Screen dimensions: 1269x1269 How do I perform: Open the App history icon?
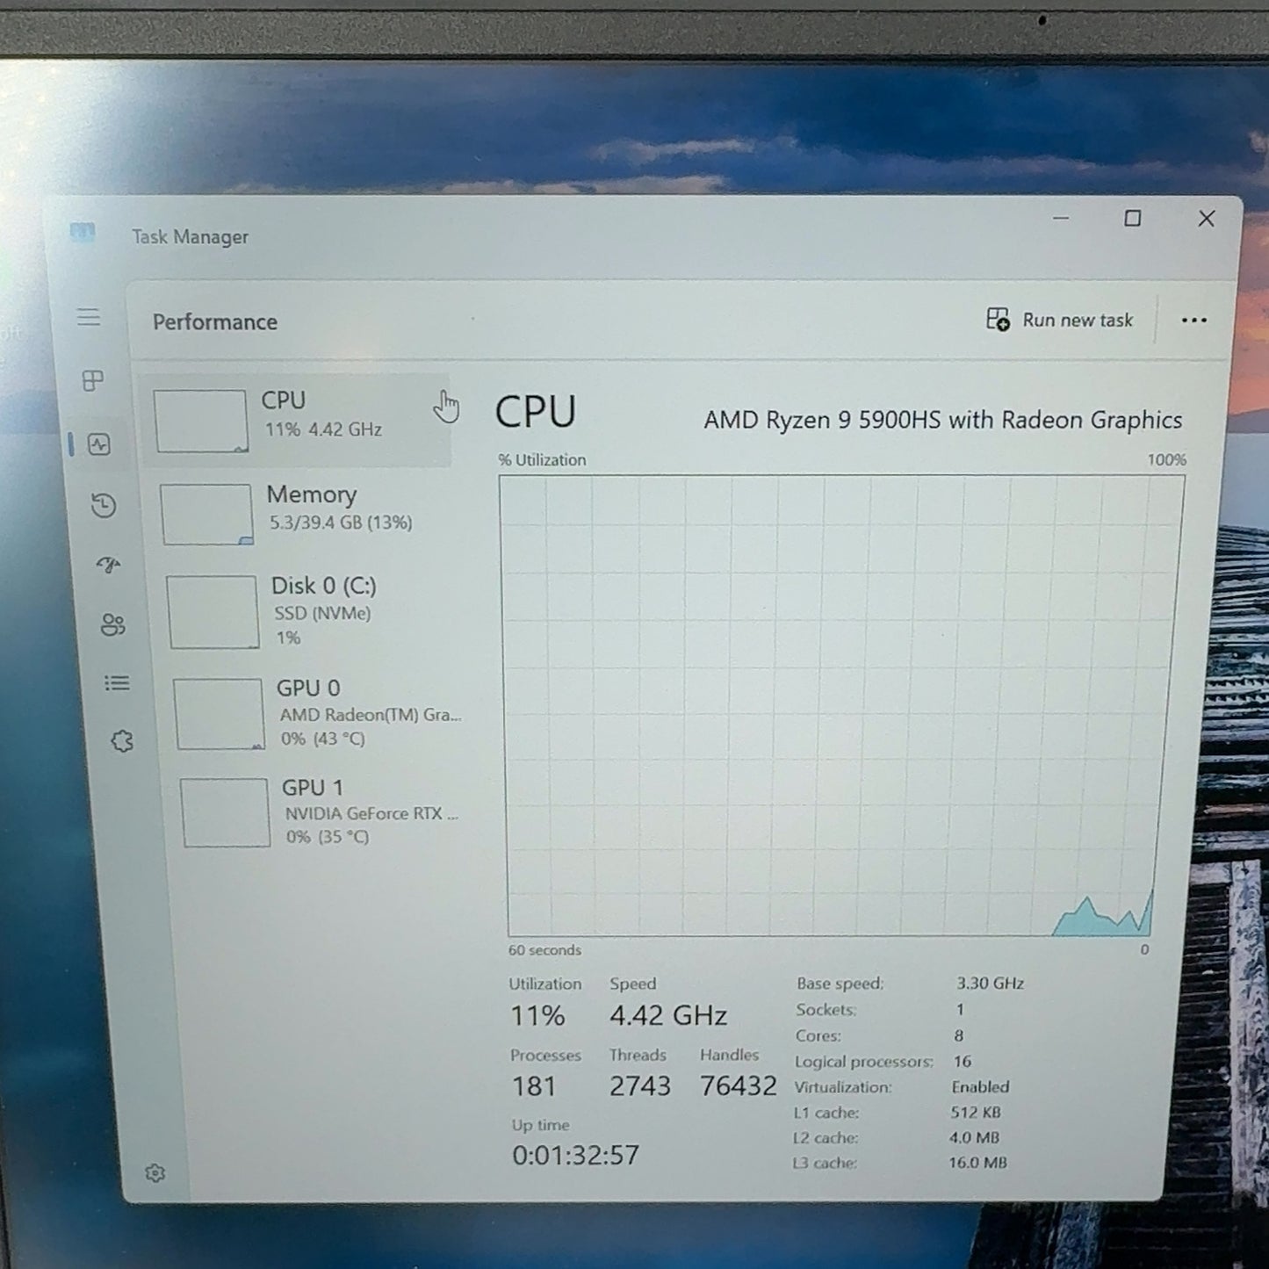[x=104, y=505]
